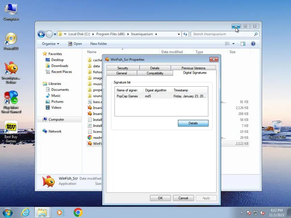
Task: Click the network tray icon
Action: click(255, 213)
